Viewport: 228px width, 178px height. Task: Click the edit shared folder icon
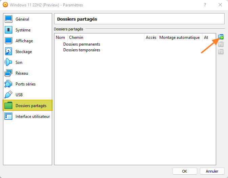[221, 44]
